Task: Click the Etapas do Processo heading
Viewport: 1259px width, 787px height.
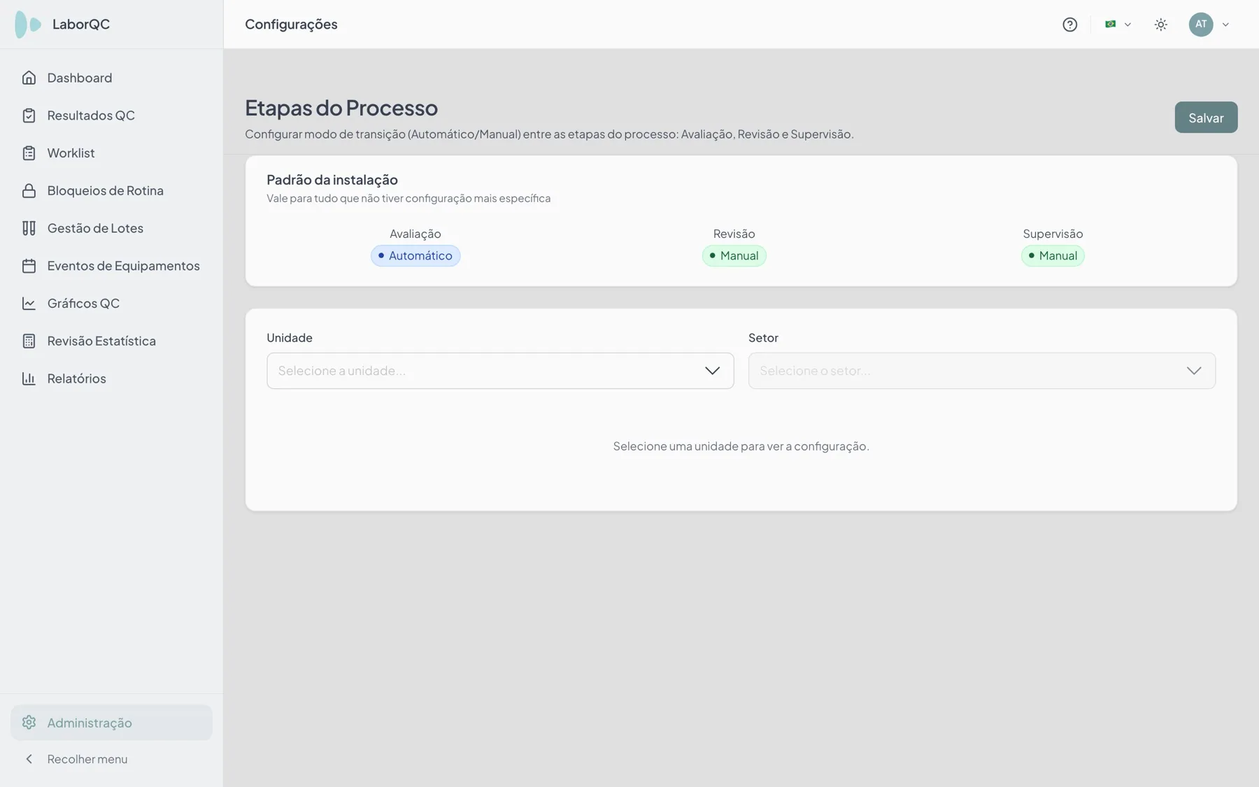Action: click(x=341, y=108)
